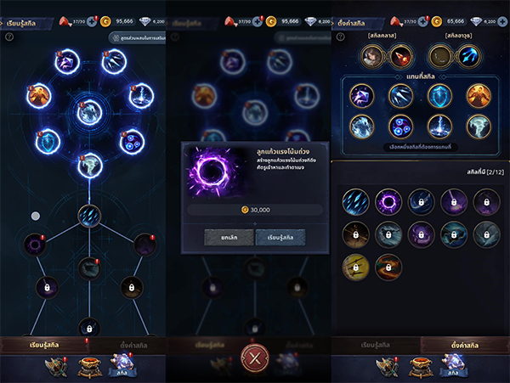Select three blue orbs skill in replacement grid
Screen dimensions: 510x383
coord(400,127)
